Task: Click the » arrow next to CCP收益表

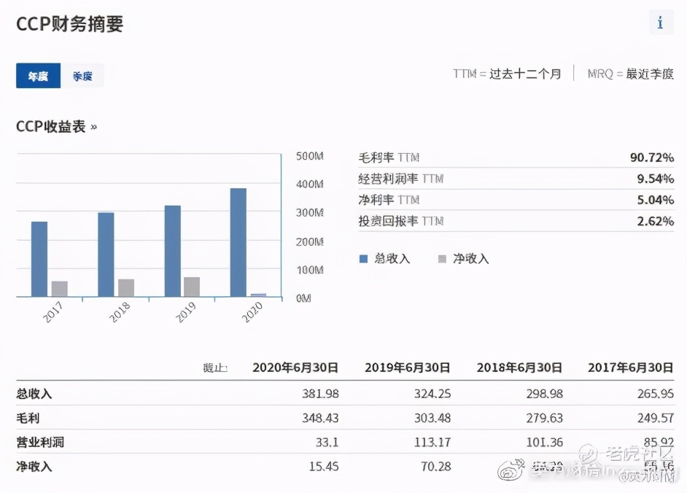Action: click(x=92, y=126)
